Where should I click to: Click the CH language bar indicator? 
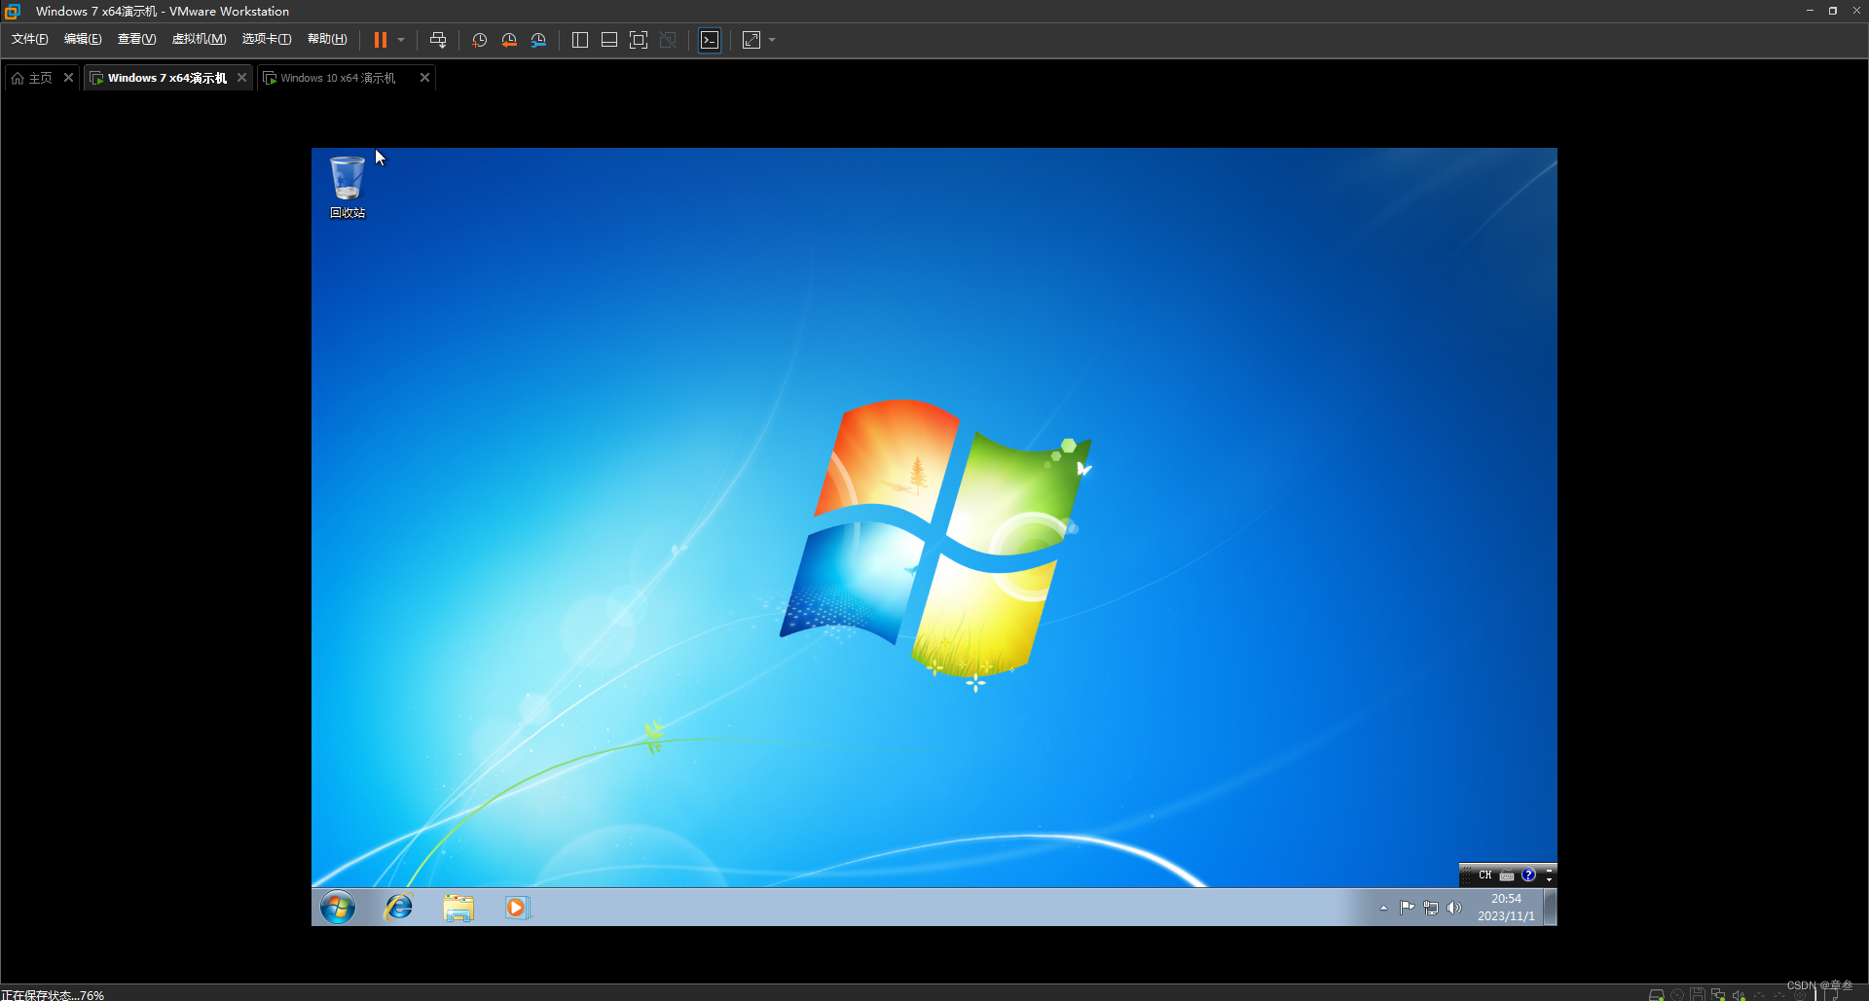pos(1484,876)
